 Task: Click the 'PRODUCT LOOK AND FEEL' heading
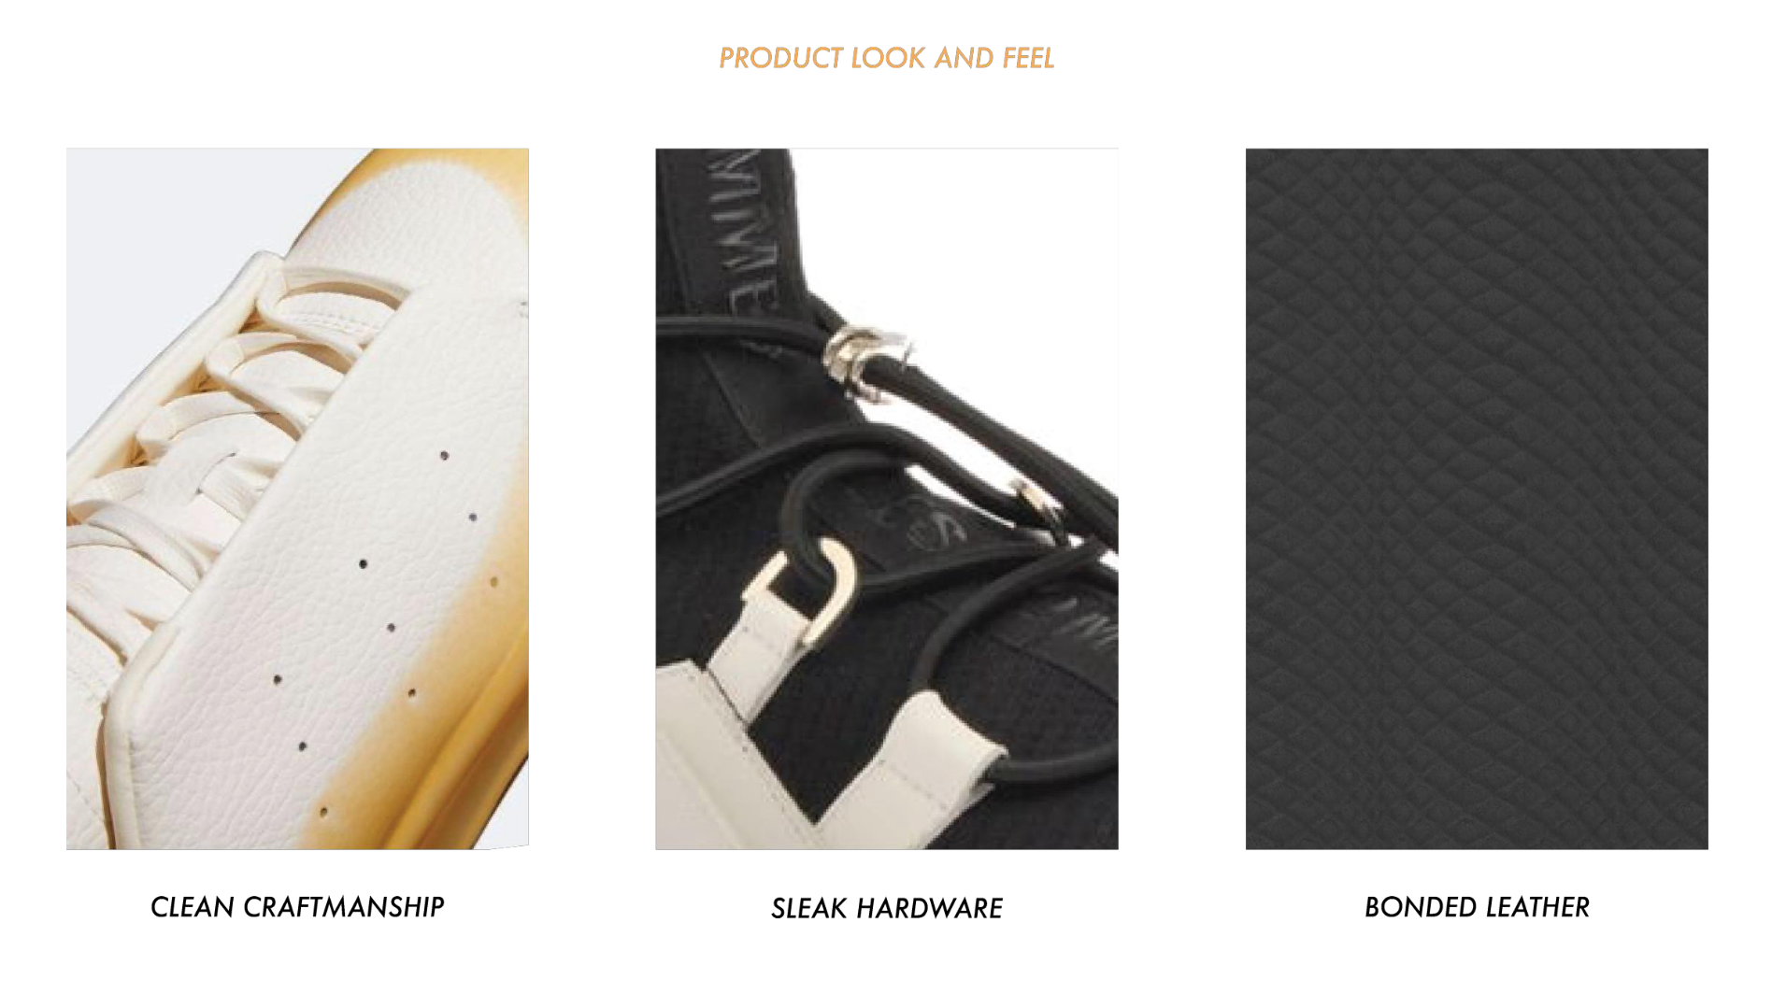[886, 58]
